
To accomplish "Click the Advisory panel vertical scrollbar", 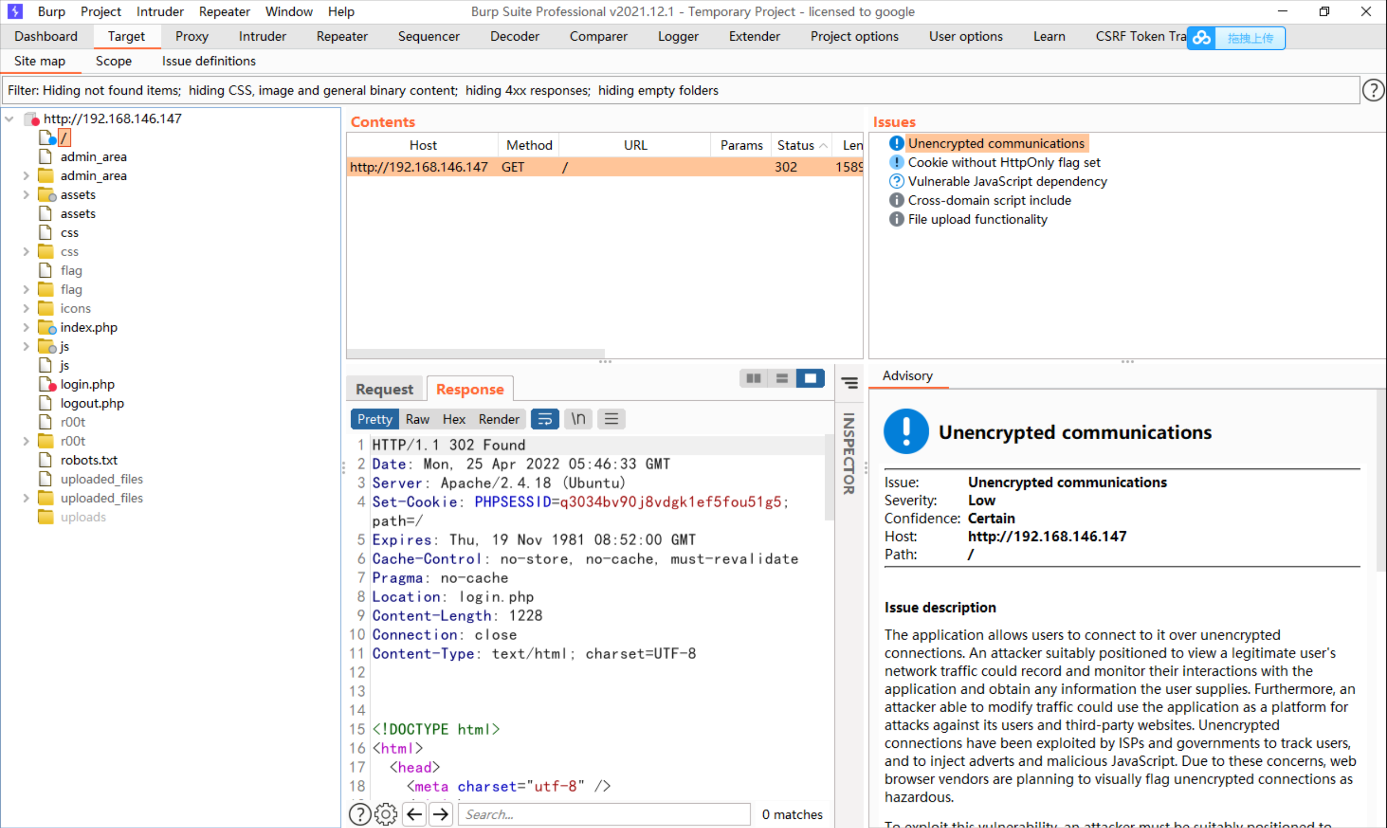I will click(x=1382, y=481).
